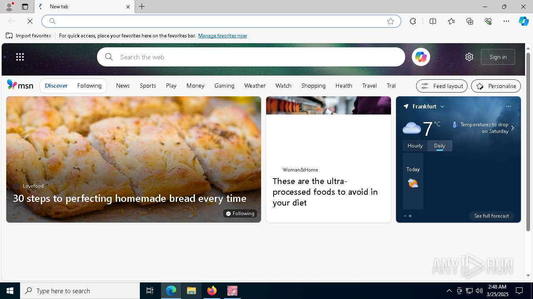
Task: Switch weather view to Hourly
Action: tap(415, 146)
